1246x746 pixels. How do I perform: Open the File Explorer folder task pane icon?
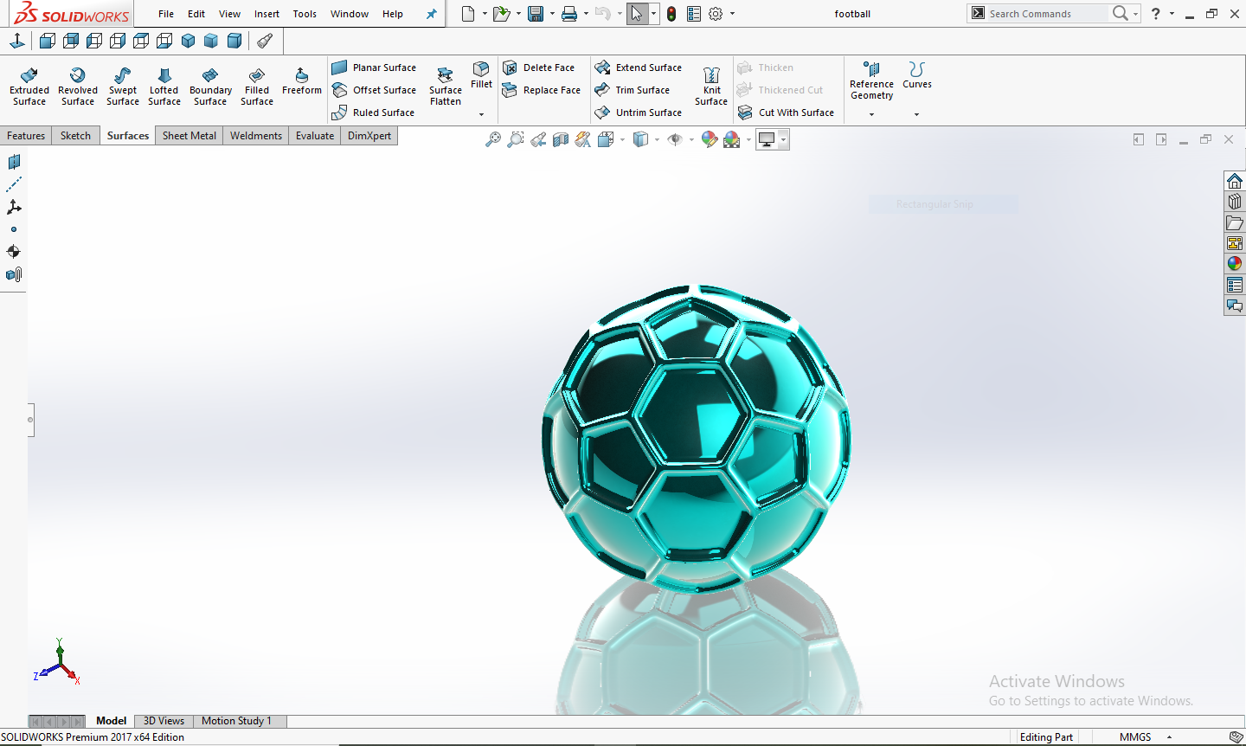pyautogui.click(x=1235, y=222)
